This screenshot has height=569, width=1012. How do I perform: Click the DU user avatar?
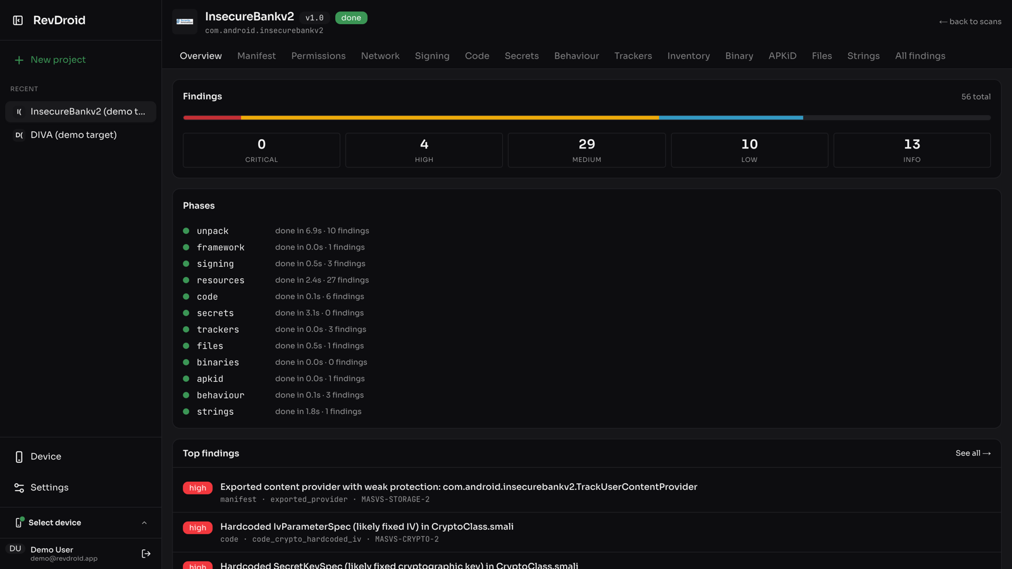(15, 549)
